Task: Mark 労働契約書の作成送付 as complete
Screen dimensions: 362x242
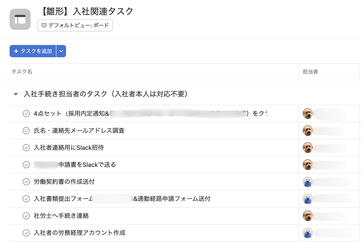Action: pyautogui.click(x=26, y=182)
